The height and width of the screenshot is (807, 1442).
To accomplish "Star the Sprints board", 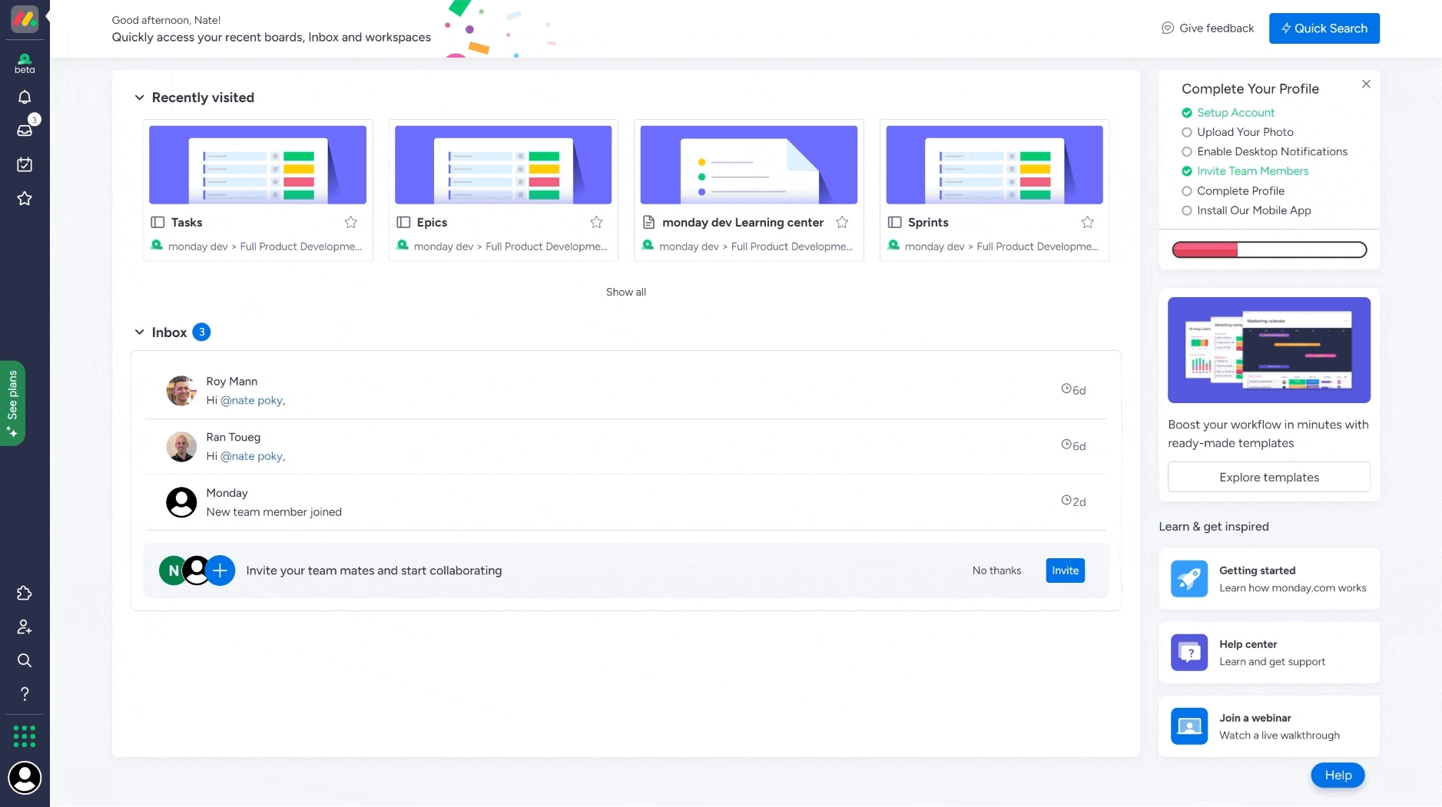I will click(1087, 222).
